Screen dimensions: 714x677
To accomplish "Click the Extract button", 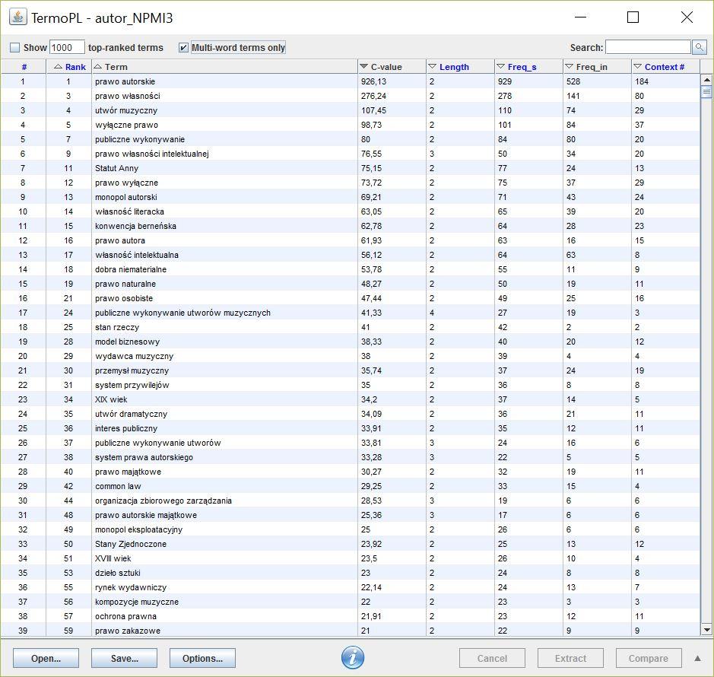I will coord(570,658).
